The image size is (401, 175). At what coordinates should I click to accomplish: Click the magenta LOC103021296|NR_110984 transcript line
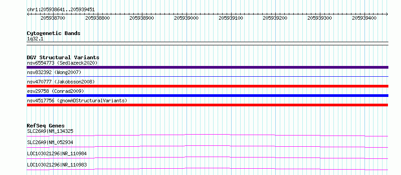(x=207, y=157)
